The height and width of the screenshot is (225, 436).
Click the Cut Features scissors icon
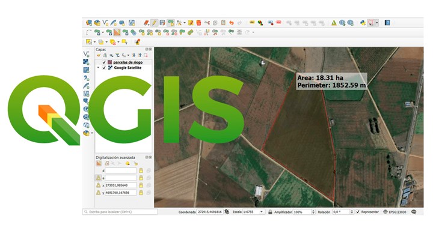(x=207, y=23)
